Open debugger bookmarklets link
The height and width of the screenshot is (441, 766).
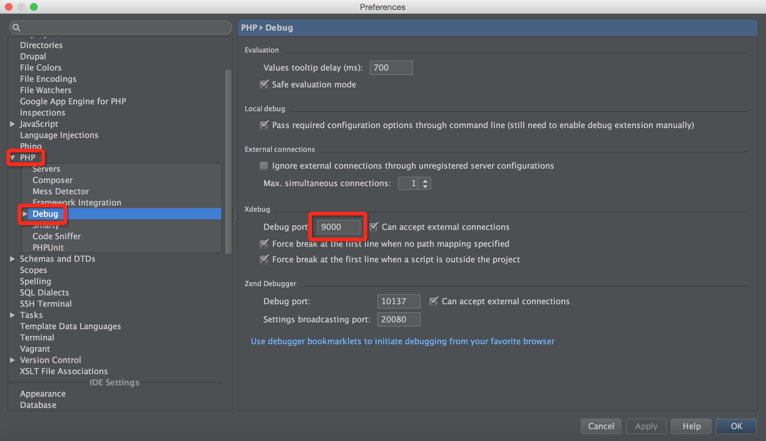(x=402, y=341)
